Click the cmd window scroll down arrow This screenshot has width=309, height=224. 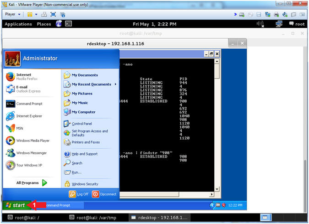pos(217,189)
